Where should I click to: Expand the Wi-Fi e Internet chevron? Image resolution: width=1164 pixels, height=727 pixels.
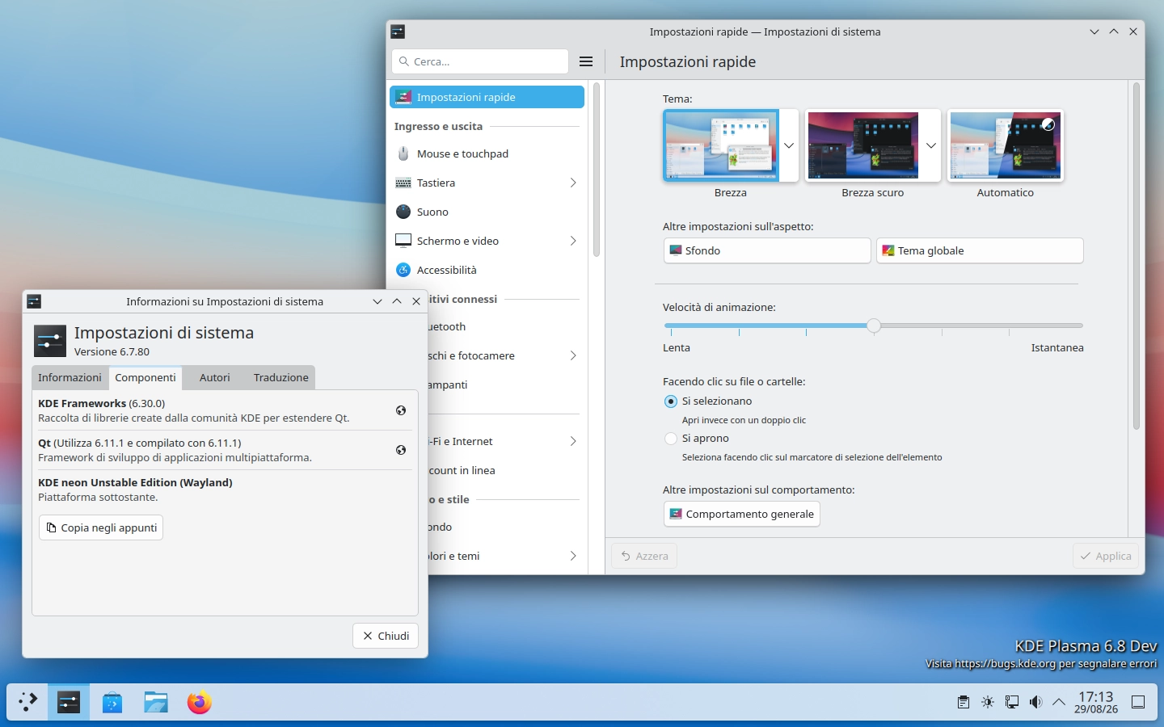pyautogui.click(x=572, y=441)
